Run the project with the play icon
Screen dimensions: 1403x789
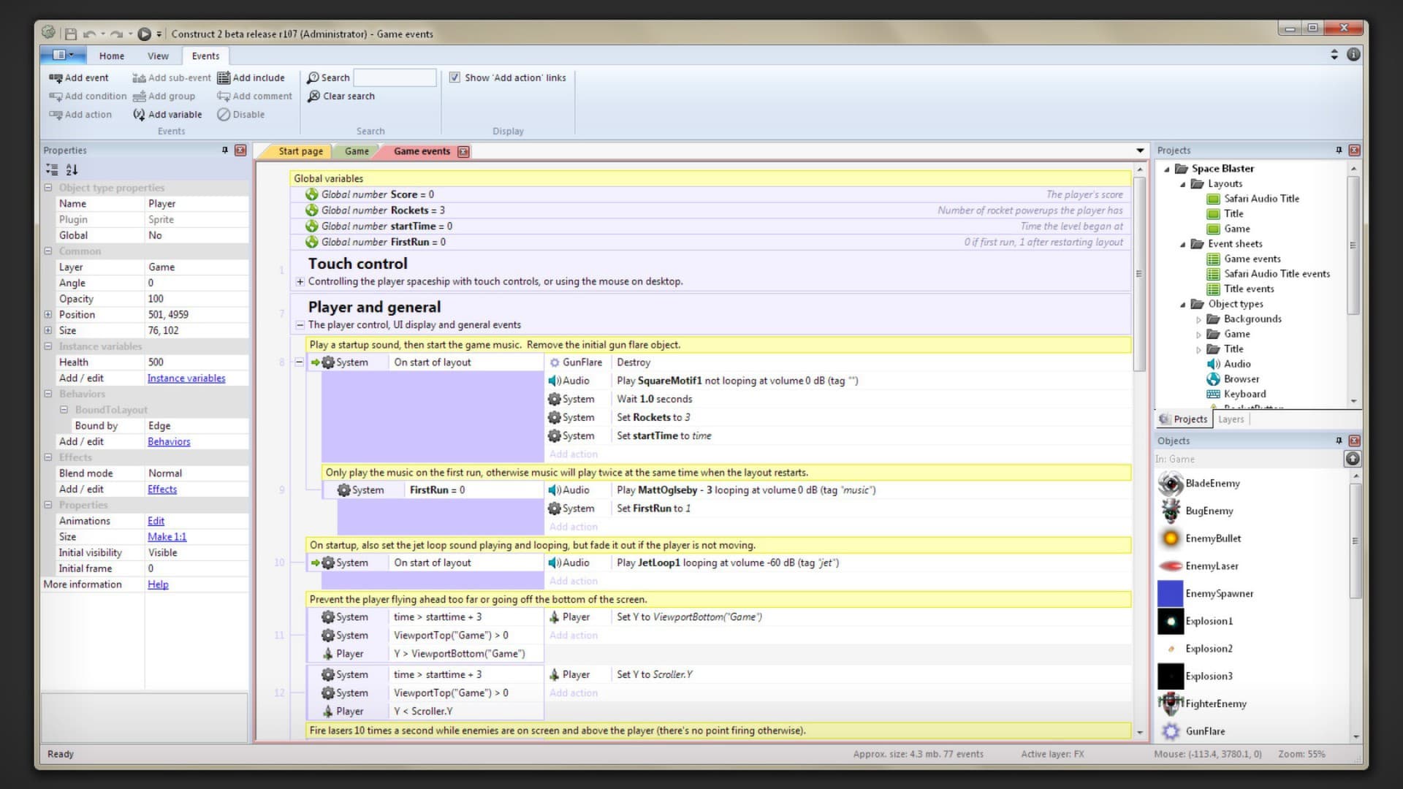tap(144, 34)
